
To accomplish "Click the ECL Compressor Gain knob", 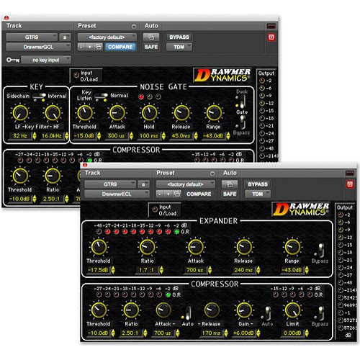I will pyautogui.click(x=244, y=310).
